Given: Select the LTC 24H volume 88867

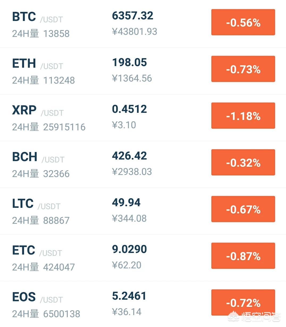Looking at the screenshot, I should click(x=56, y=220).
